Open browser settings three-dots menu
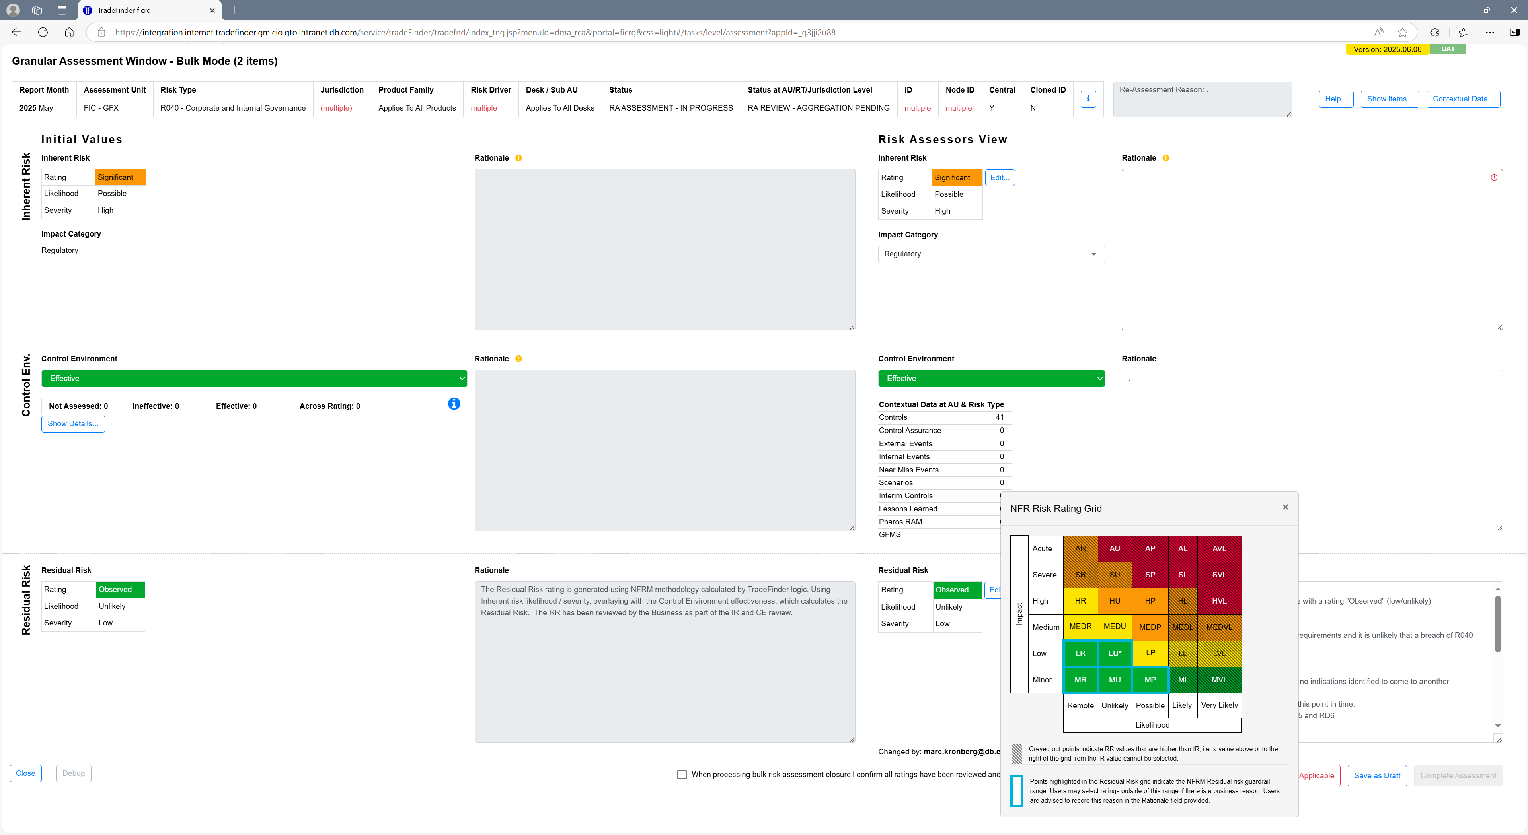The image size is (1528, 835). pyautogui.click(x=1489, y=33)
